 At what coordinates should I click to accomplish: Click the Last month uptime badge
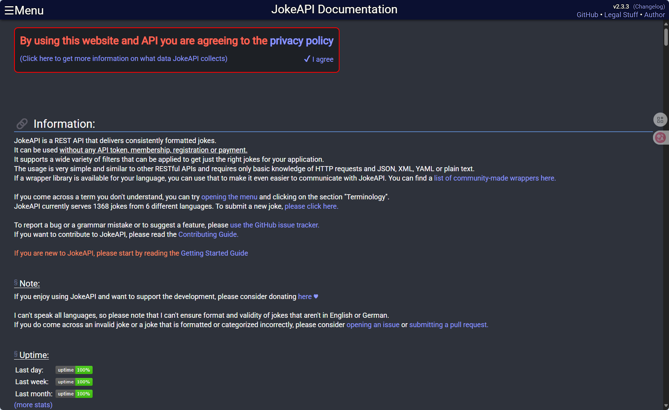(74, 394)
